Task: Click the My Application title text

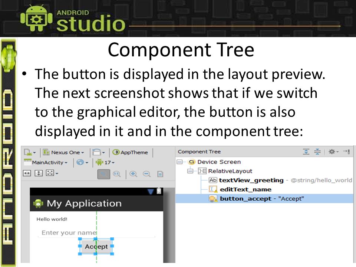Action: (x=84, y=204)
